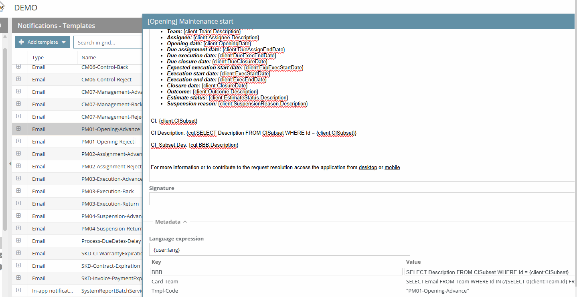Collapse left navigation with splitter arrow
This screenshot has width=577, height=297.
tap(10, 164)
